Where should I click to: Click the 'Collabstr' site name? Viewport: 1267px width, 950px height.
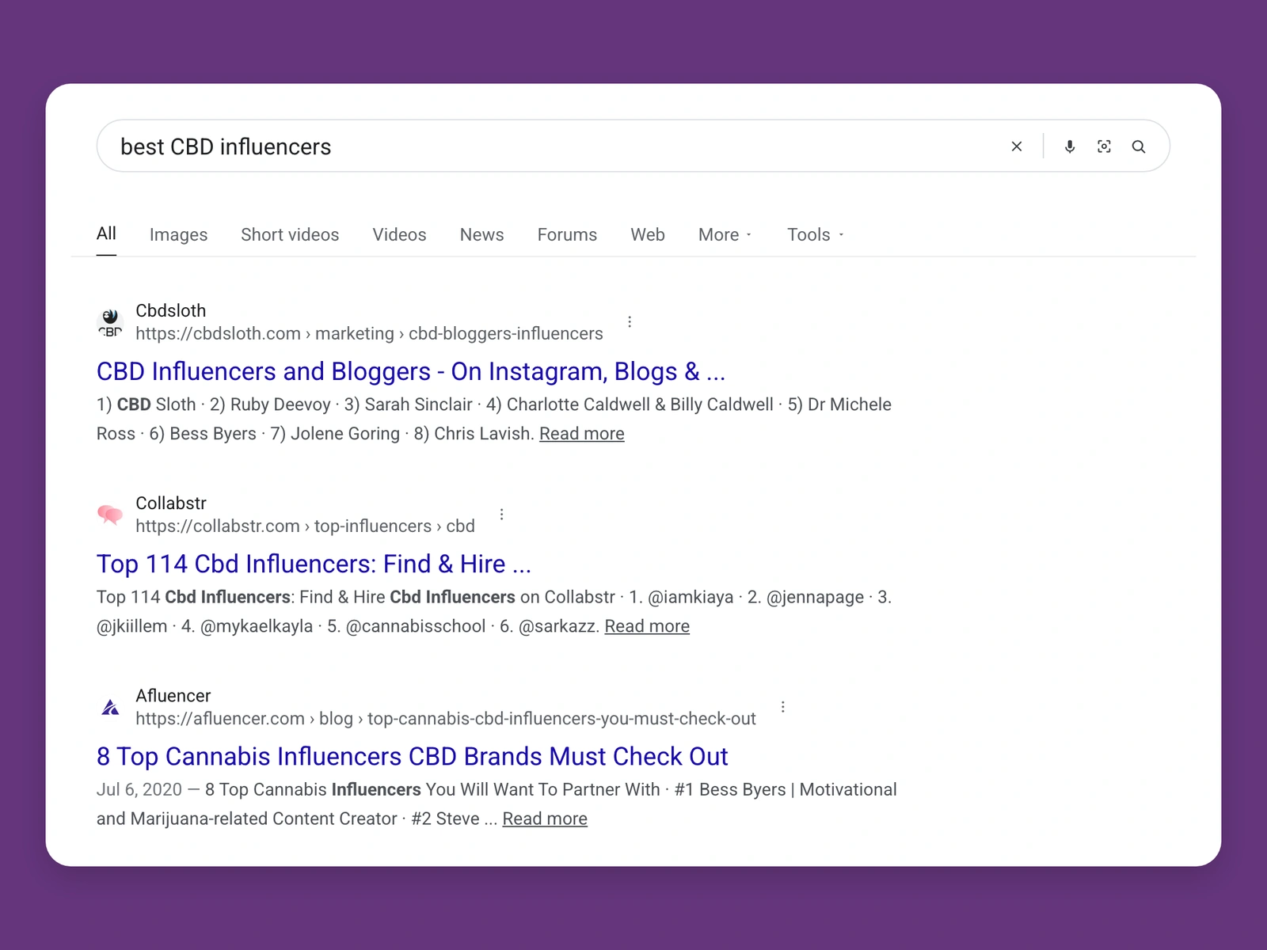click(x=171, y=503)
